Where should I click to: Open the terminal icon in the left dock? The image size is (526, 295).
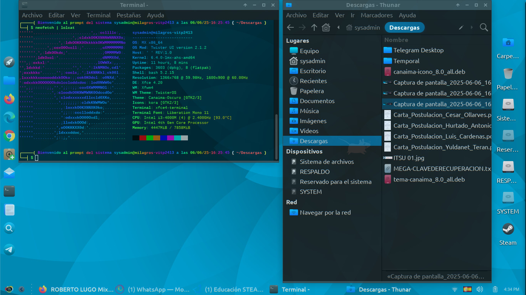coord(9,191)
